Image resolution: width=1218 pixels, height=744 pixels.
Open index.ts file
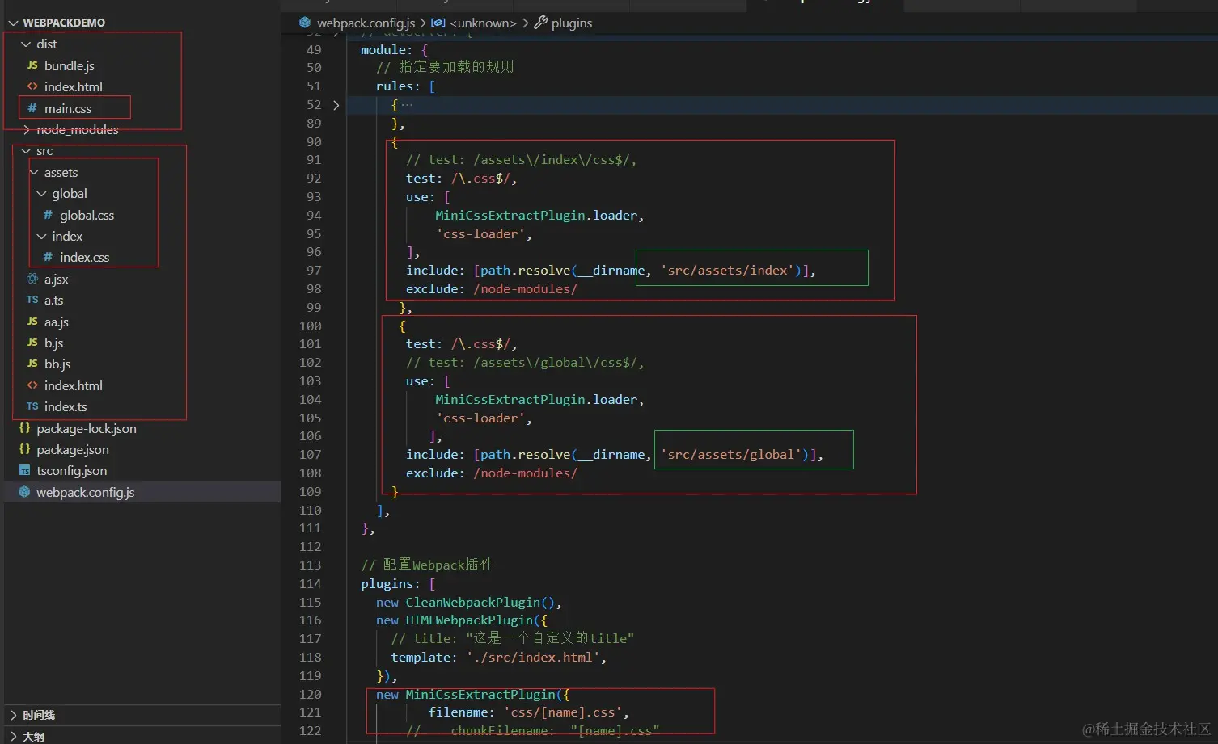click(x=66, y=406)
